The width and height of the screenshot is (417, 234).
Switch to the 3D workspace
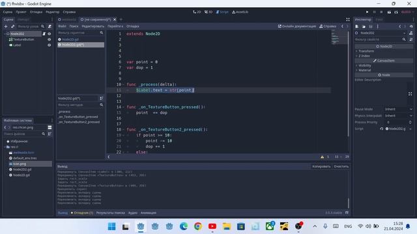click(208, 12)
